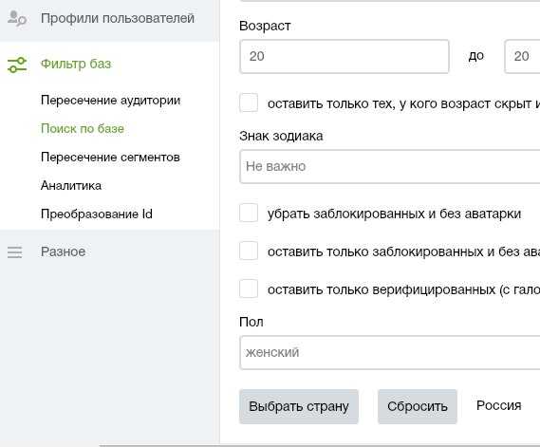Click the hamburger icon beside Разное
This screenshot has width=540, height=447.
pos(15,252)
